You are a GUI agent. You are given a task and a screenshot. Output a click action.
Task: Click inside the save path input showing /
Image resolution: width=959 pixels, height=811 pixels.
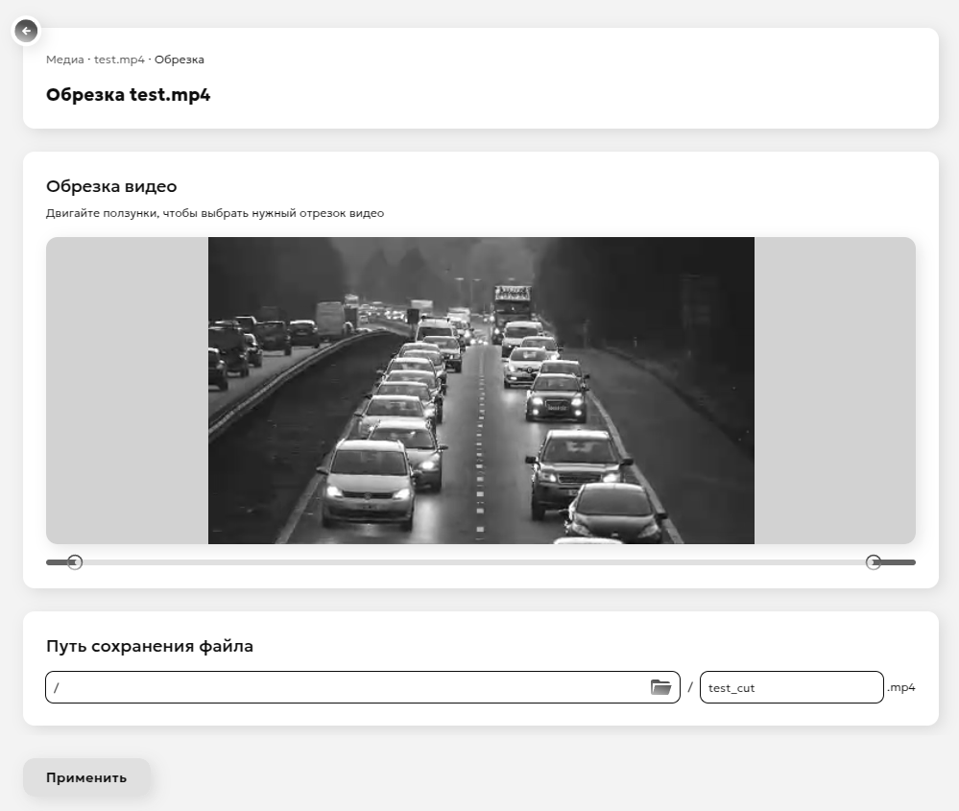pyautogui.click(x=288, y=686)
